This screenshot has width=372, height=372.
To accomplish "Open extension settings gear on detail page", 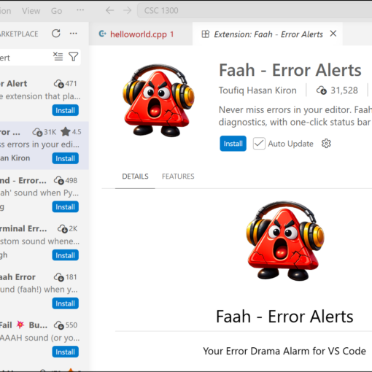I will [326, 144].
